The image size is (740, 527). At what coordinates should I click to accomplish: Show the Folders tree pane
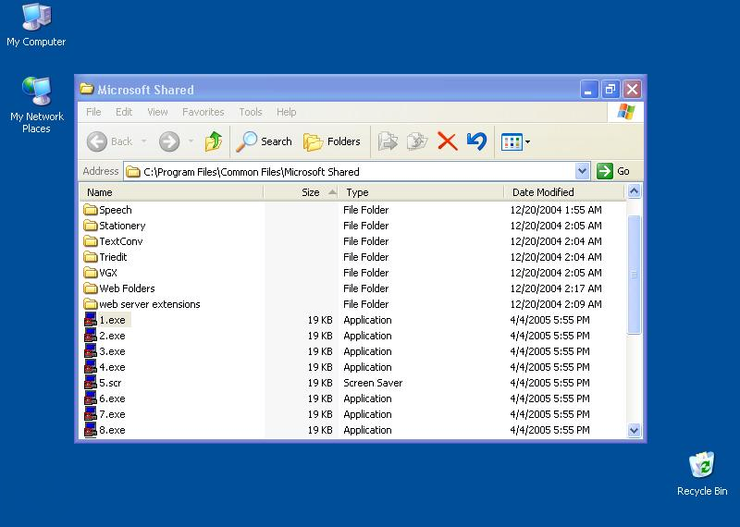(332, 141)
